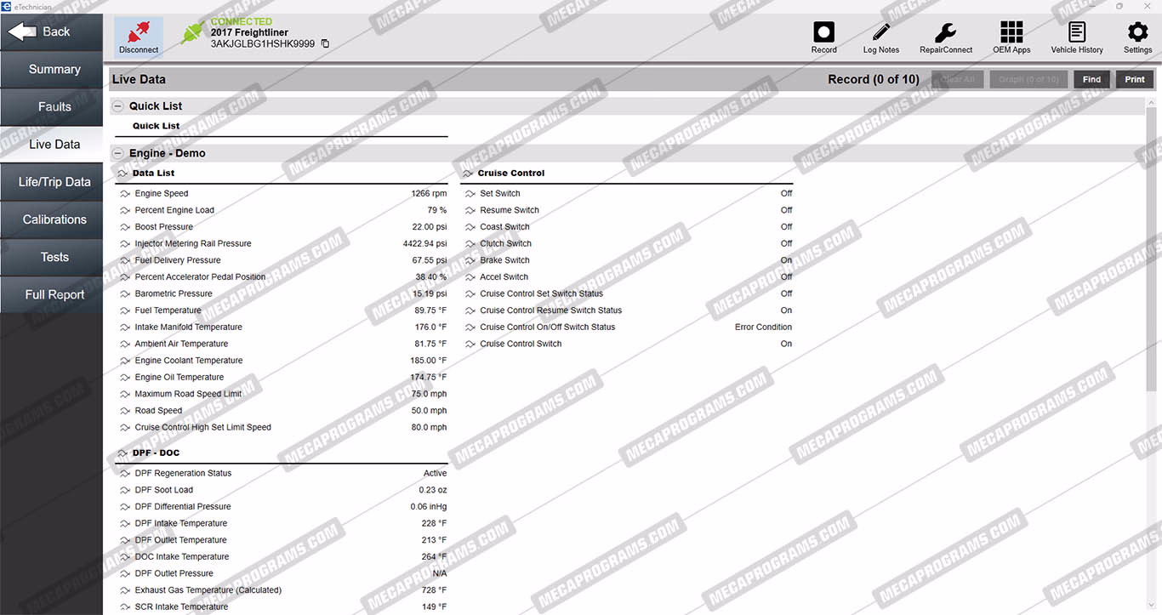The image size is (1162, 615).
Task: Select the Intake Manifold Temperature row
Action: point(282,327)
